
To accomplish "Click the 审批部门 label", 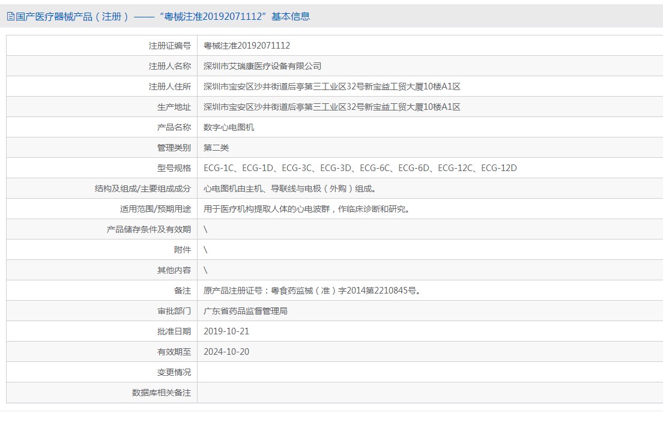I will (174, 311).
